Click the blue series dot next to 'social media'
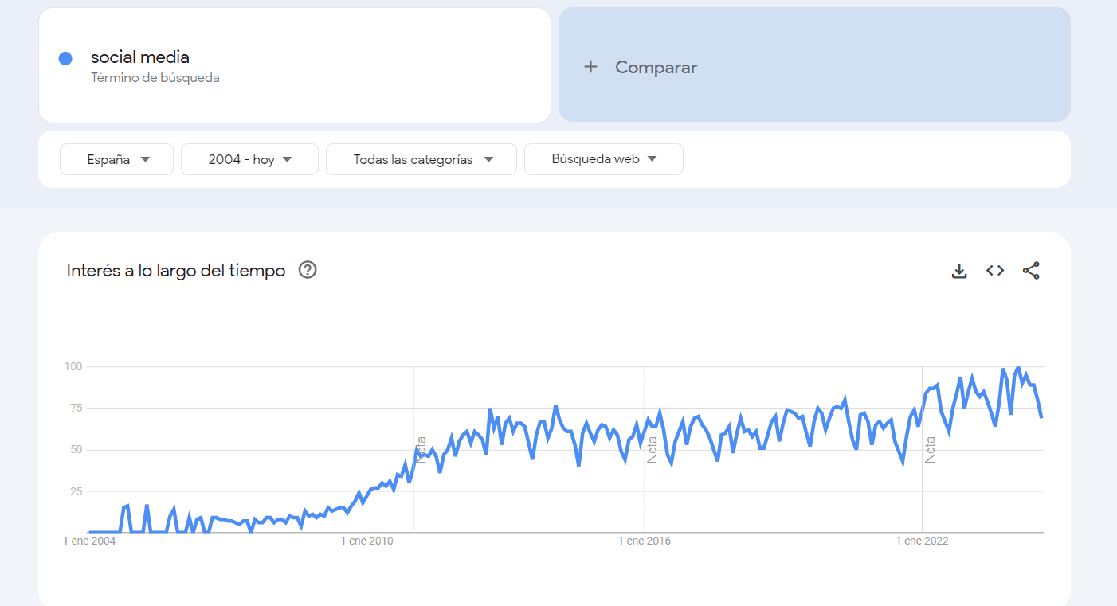Screen dimensions: 1117x606 click(x=65, y=57)
